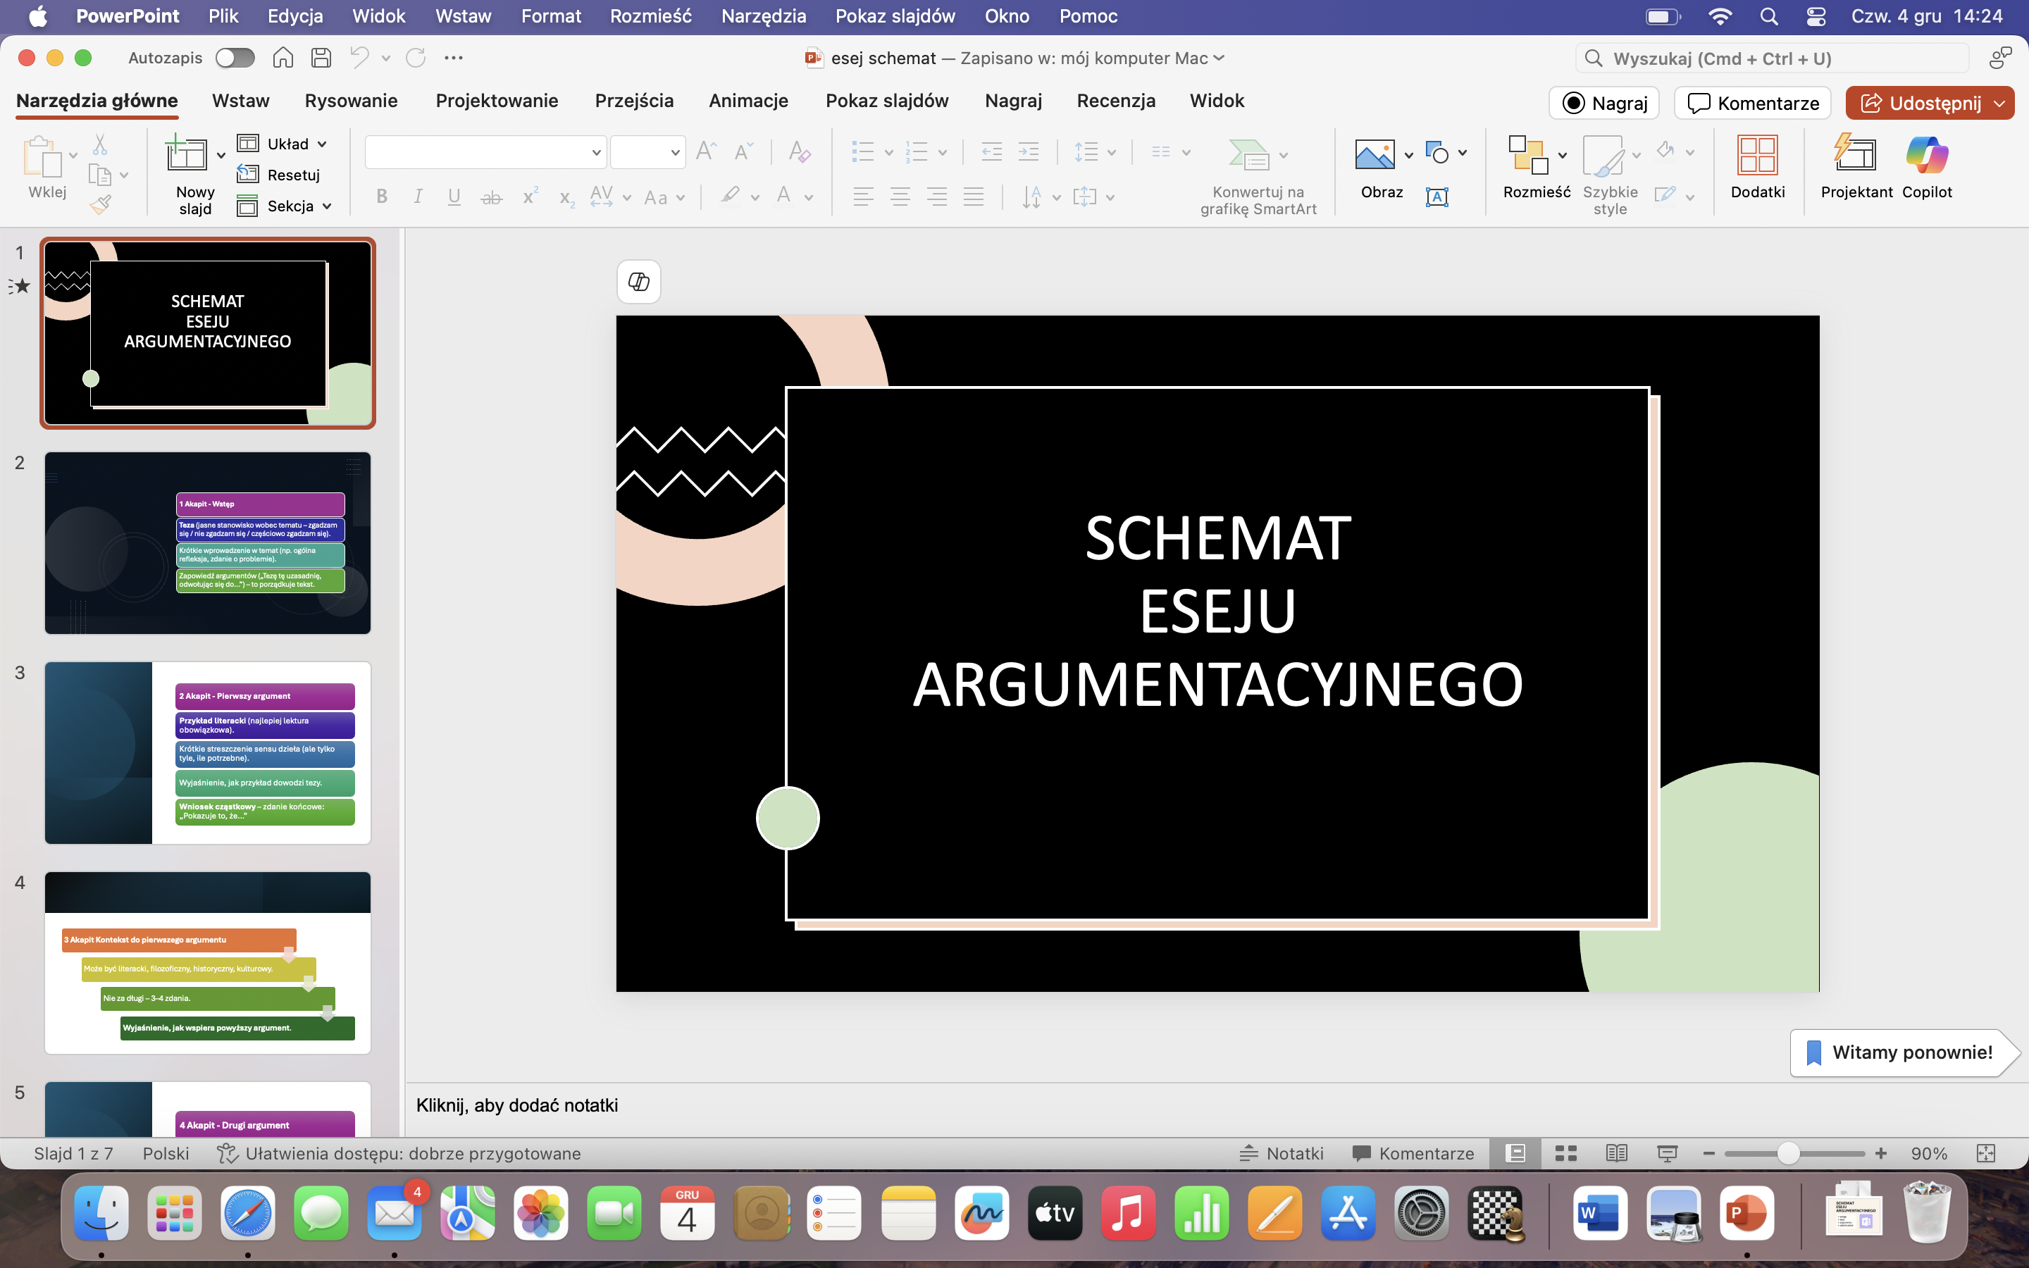
Task: Open the Sekcja dropdown menu
Action: [326, 206]
